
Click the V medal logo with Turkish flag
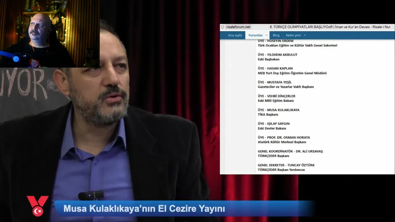tap(38, 205)
